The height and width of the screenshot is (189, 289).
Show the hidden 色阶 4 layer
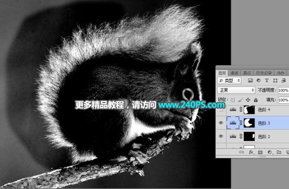[221, 110]
